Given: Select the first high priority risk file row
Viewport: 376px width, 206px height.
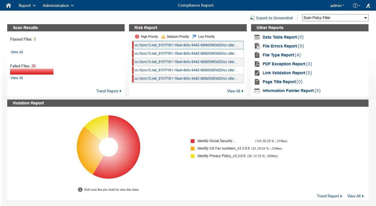Looking at the screenshot, I should (188, 45).
